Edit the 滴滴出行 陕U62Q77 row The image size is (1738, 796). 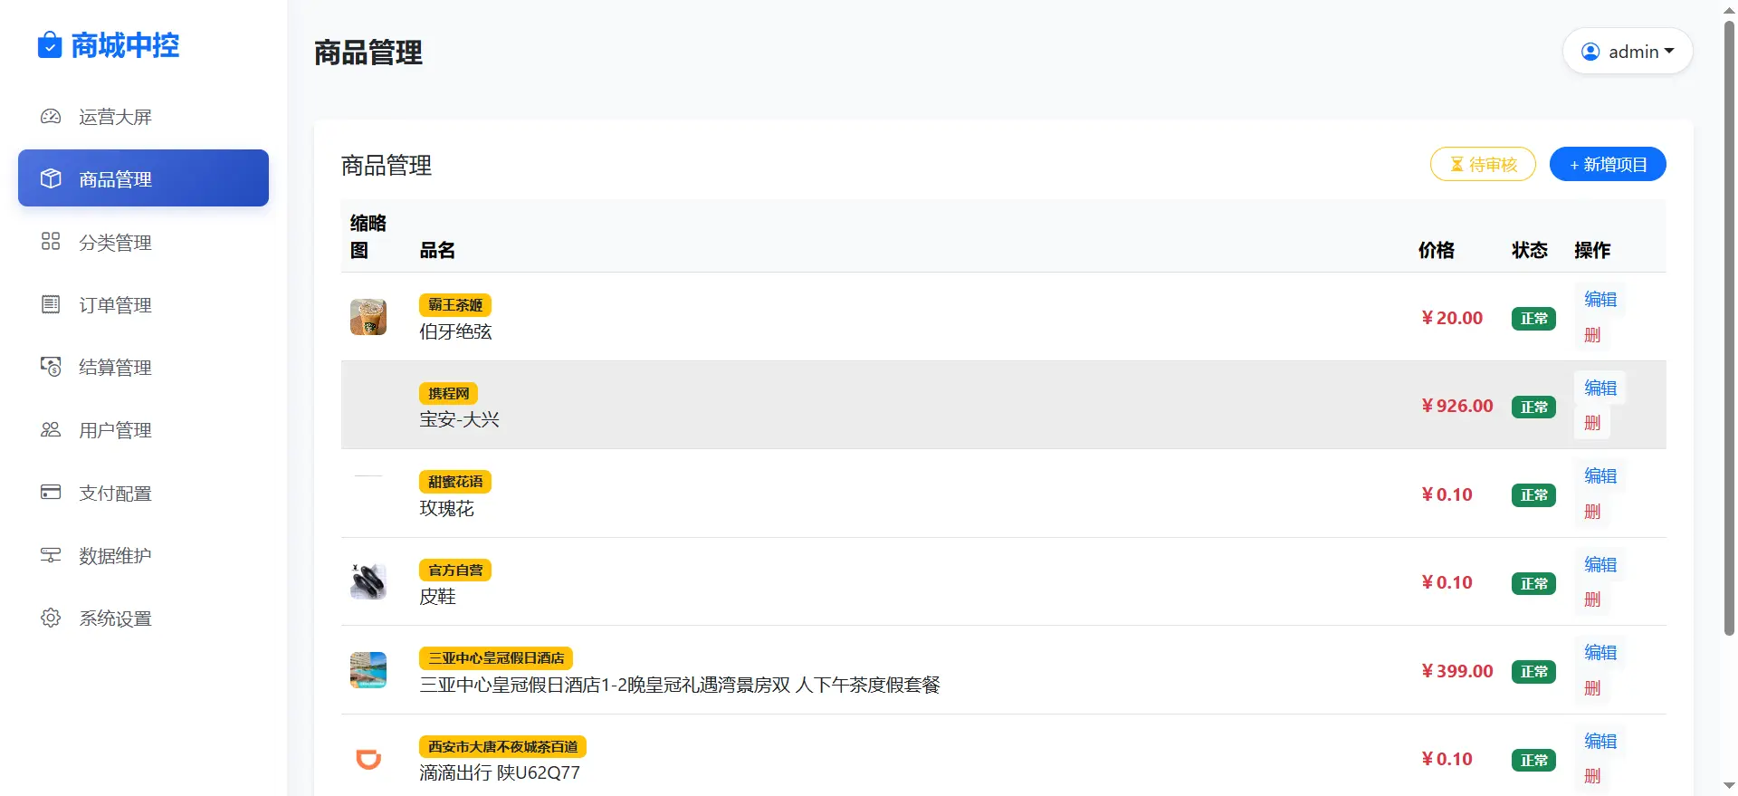(1600, 741)
